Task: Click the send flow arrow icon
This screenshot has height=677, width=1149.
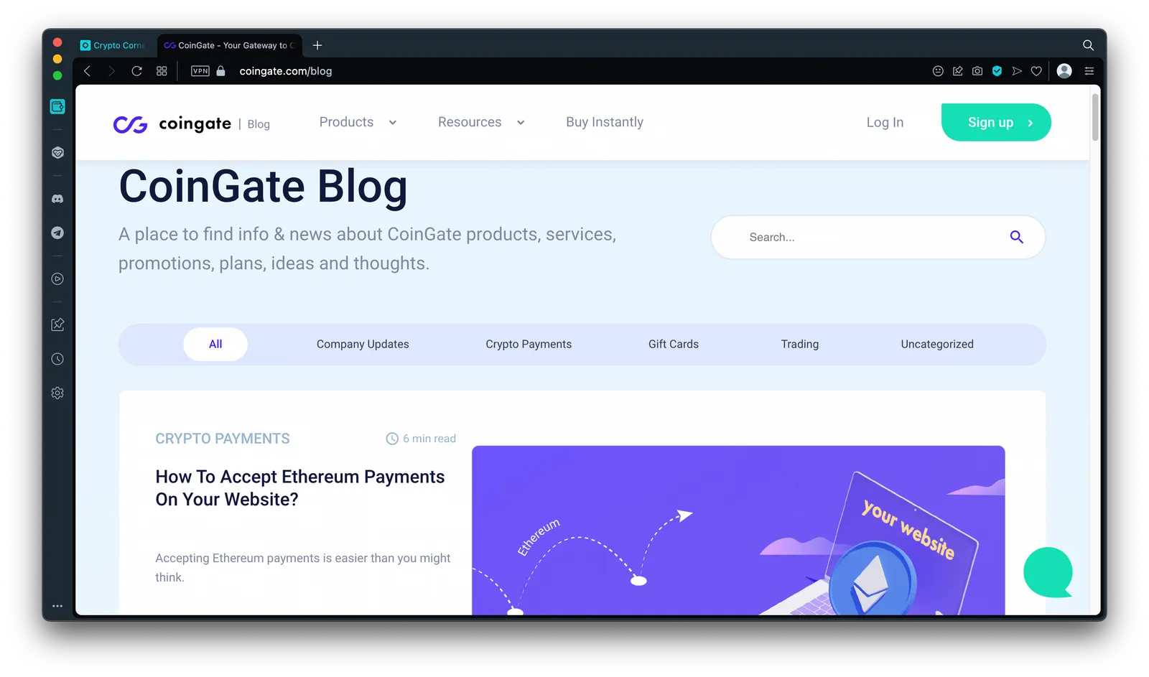Action: 1017,71
